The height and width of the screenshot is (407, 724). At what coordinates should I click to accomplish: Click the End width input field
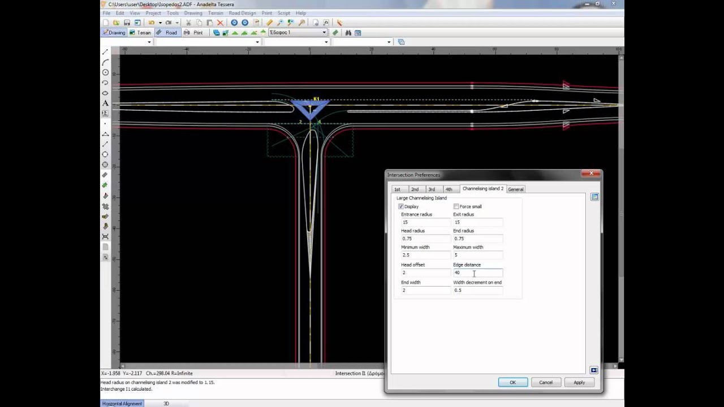pyautogui.click(x=425, y=290)
